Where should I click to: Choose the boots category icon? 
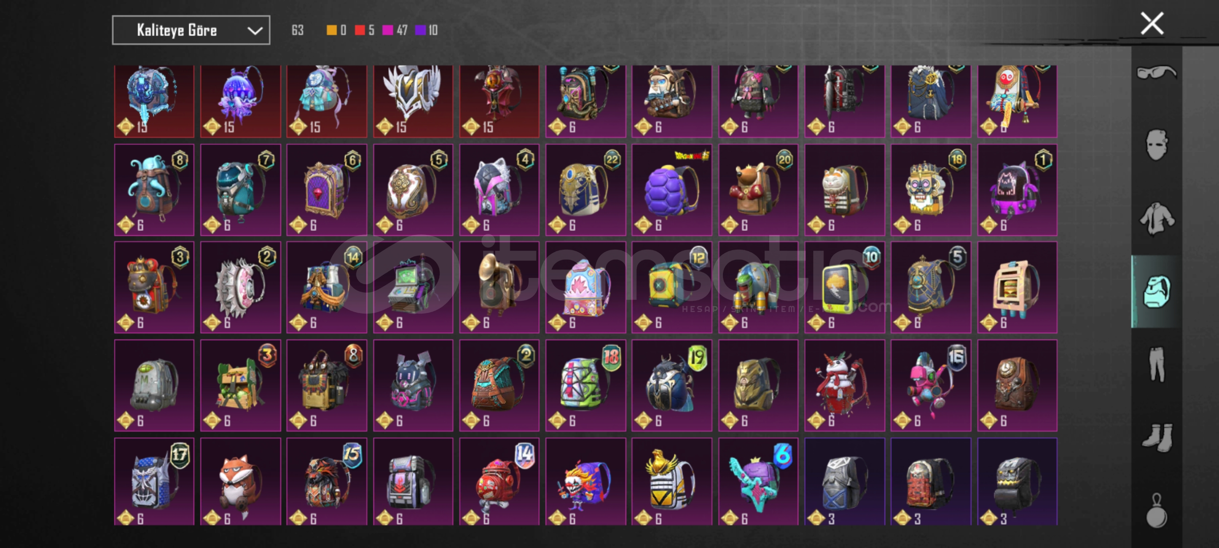pyautogui.click(x=1157, y=437)
